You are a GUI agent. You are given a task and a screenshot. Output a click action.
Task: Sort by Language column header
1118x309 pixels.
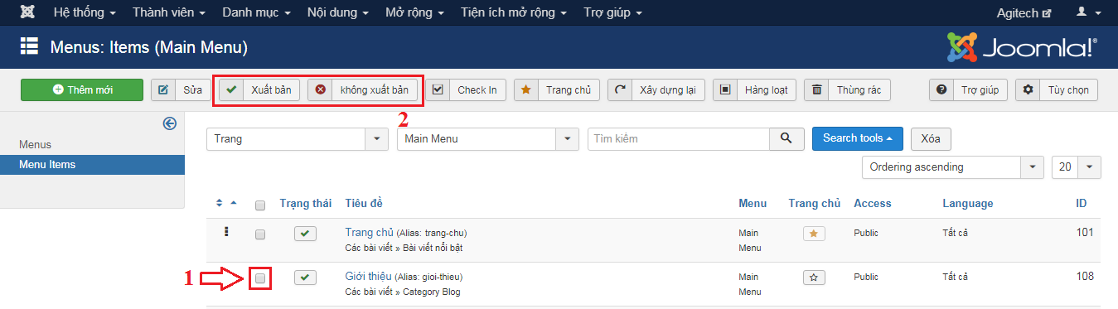point(967,204)
